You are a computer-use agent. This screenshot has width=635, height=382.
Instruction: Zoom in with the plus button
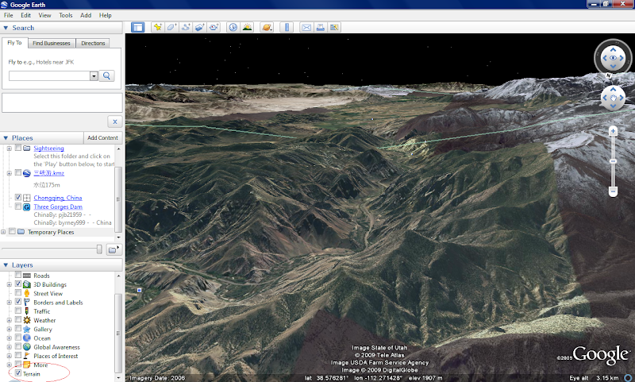click(x=613, y=130)
